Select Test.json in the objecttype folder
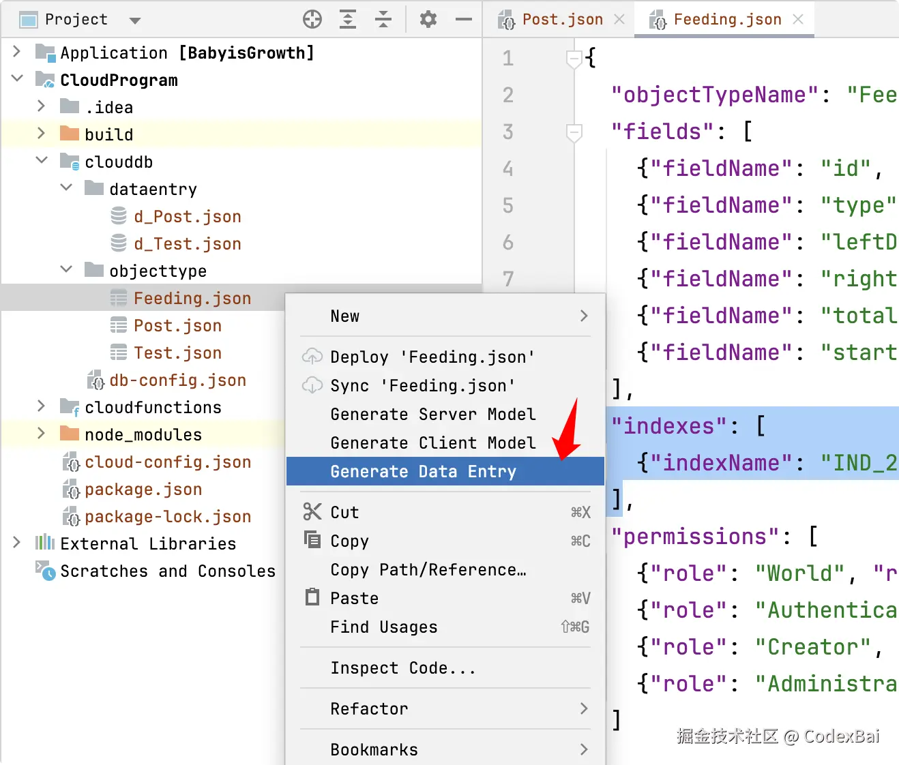The image size is (899, 765). tap(177, 352)
